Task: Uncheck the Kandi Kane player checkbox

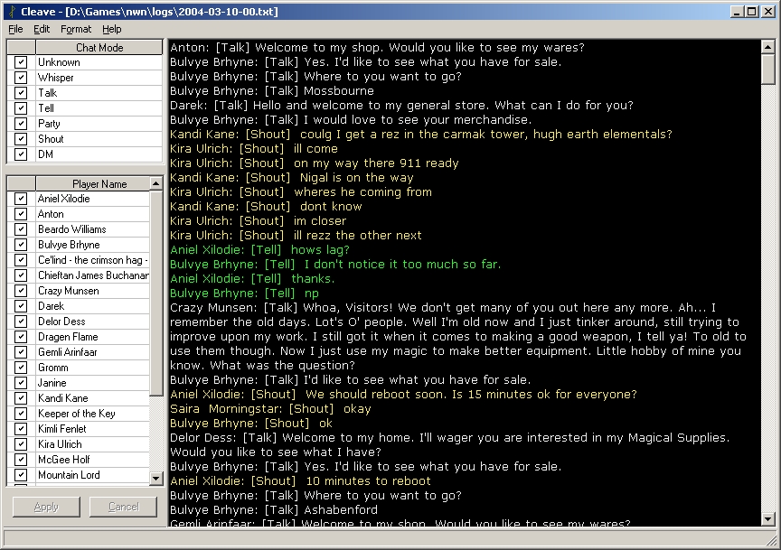Action: tap(21, 398)
